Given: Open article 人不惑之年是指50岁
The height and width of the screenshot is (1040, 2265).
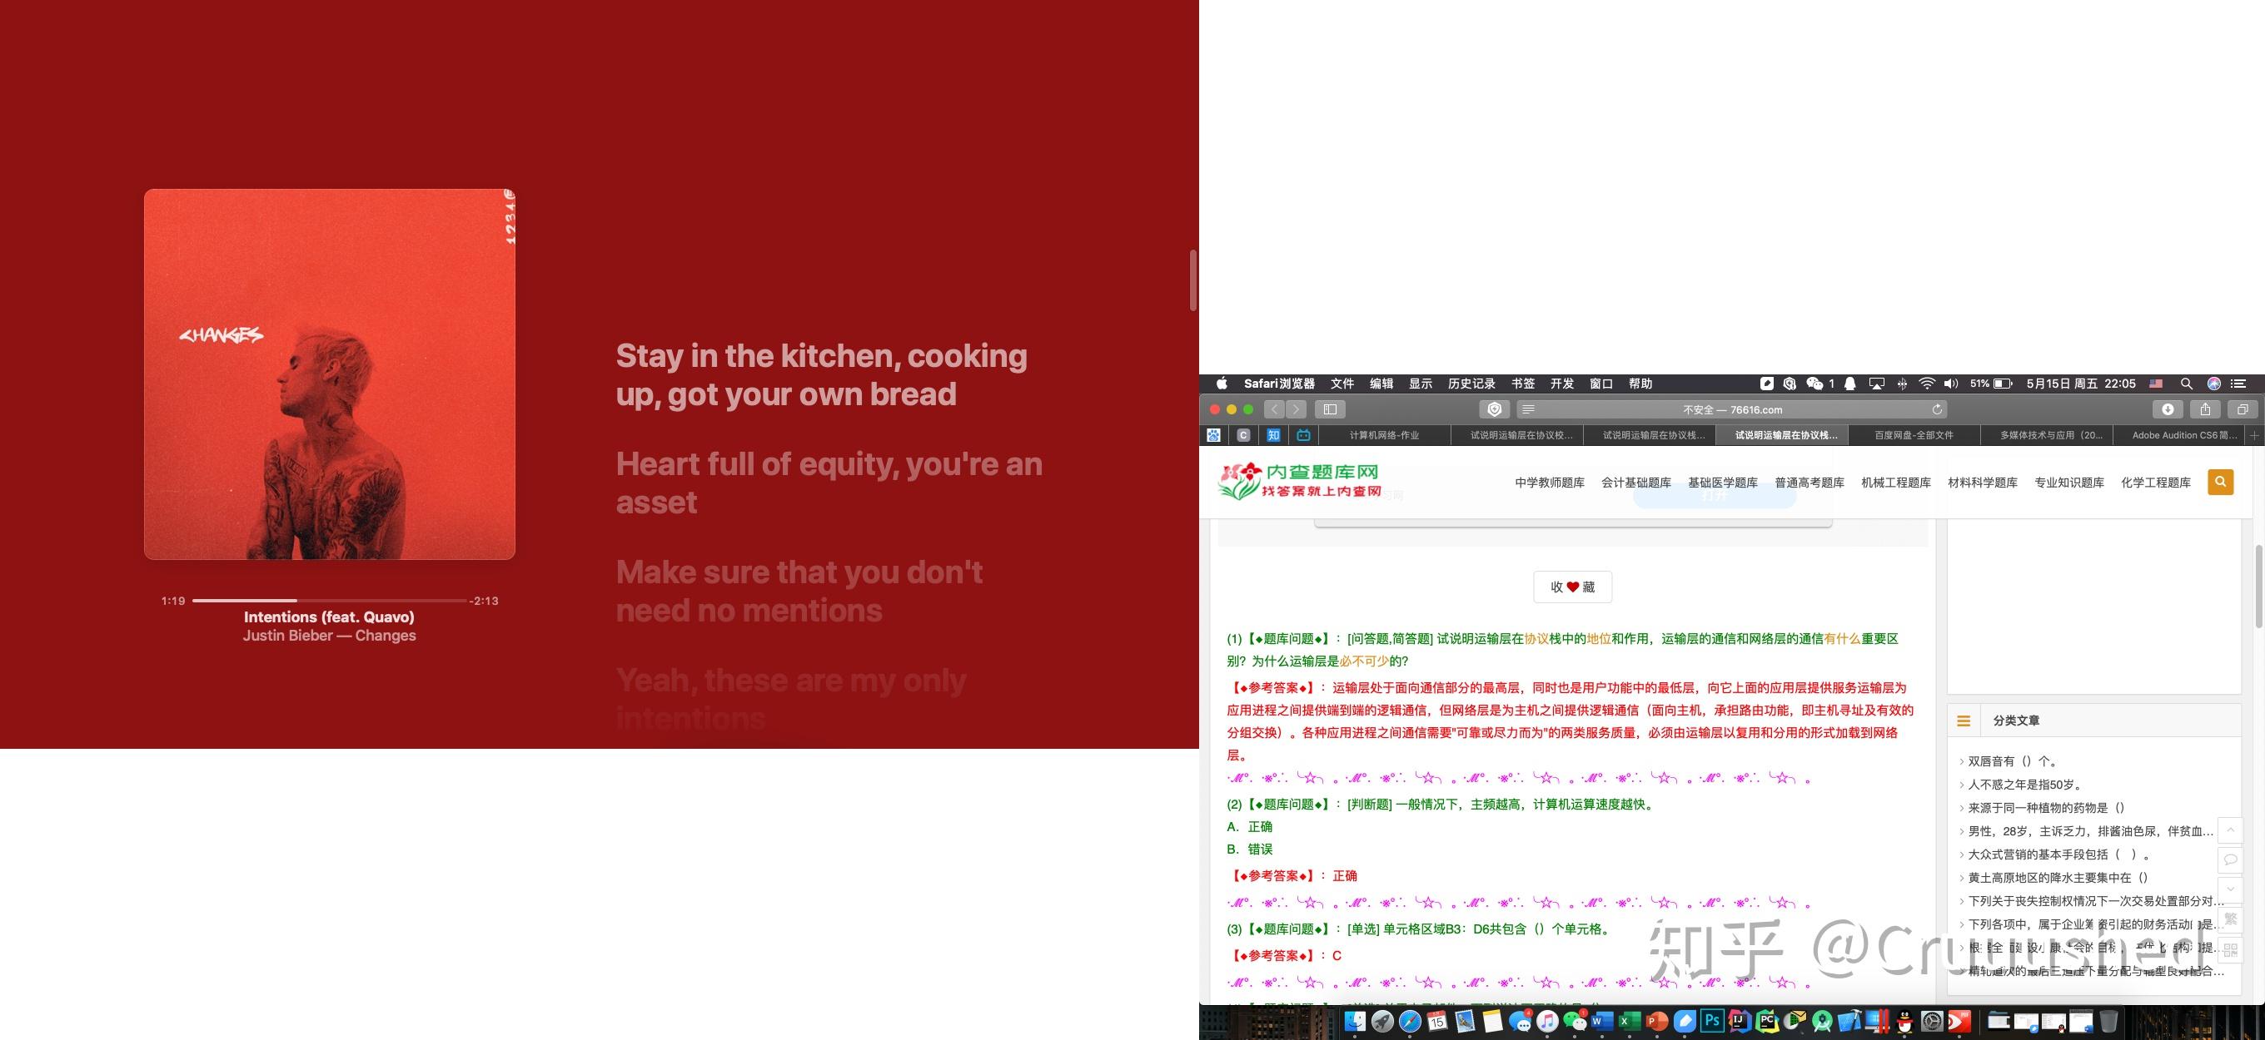Looking at the screenshot, I should (2024, 785).
